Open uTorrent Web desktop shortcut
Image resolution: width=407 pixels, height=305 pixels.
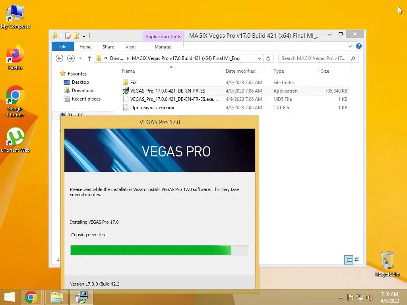pos(16,139)
